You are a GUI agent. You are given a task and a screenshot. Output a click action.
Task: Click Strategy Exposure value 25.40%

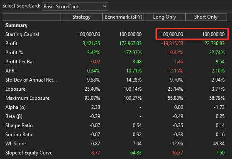93,89
